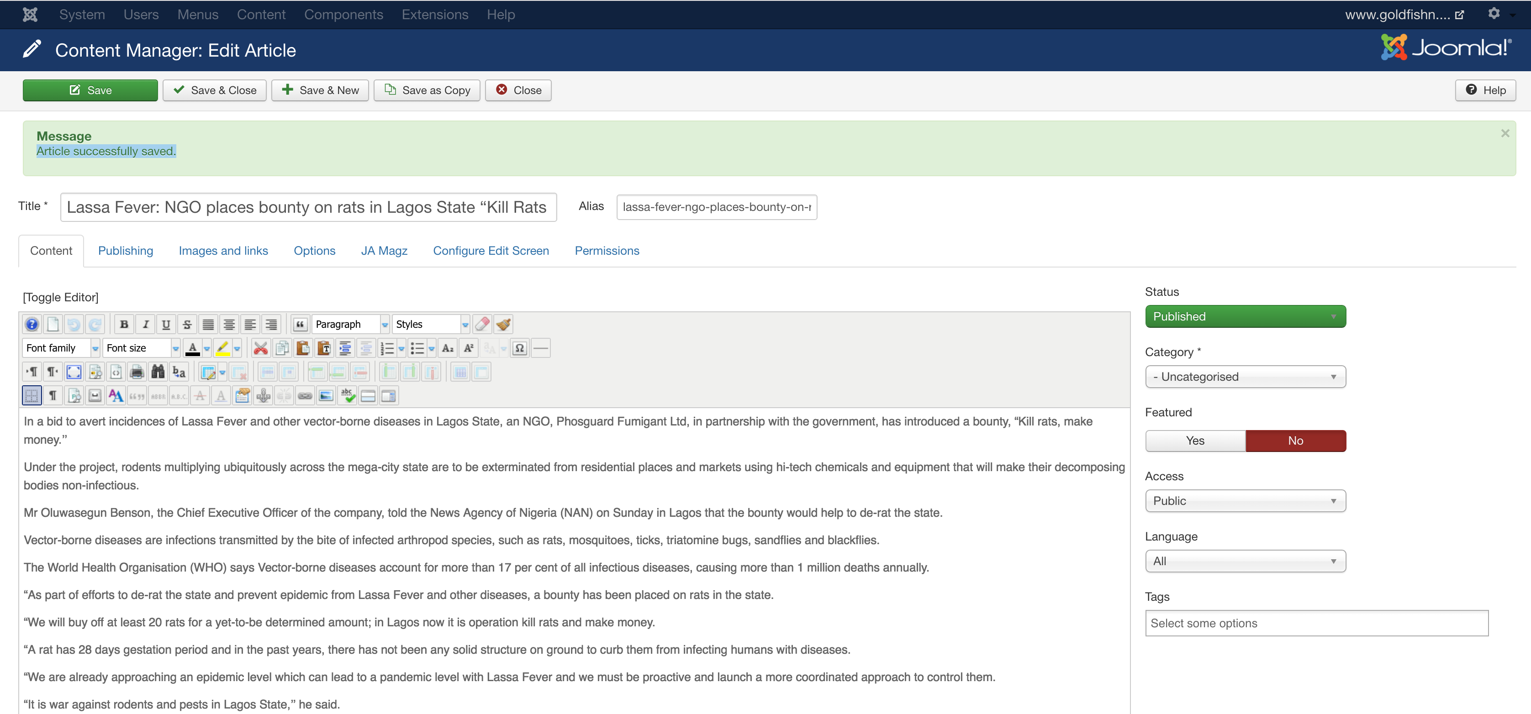The height and width of the screenshot is (714, 1531).
Task: Insert a blockquote with the quote icon
Action: point(300,324)
